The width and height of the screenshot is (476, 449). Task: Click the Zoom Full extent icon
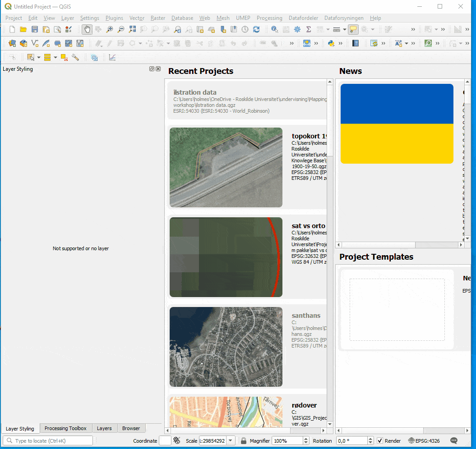(x=132, y=29)
